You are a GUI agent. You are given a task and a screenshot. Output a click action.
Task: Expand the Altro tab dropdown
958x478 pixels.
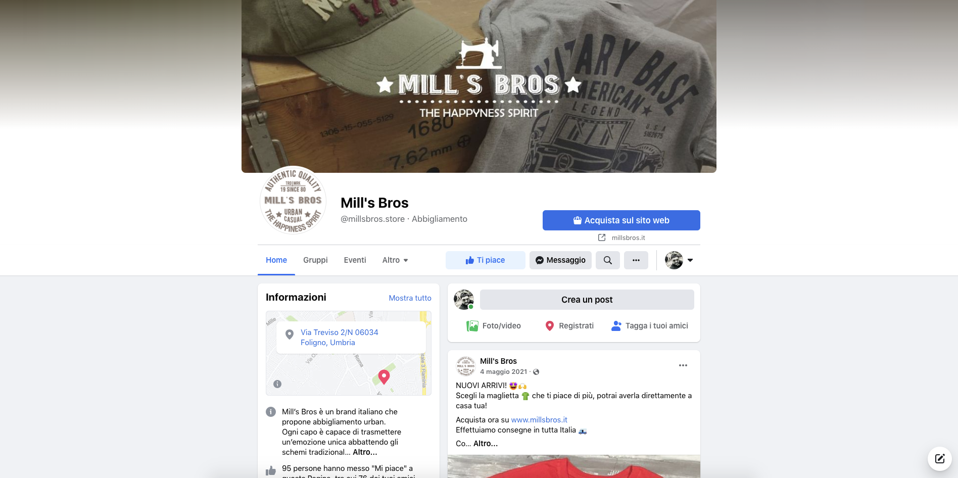pyautogui.click(x=395, y=260)
